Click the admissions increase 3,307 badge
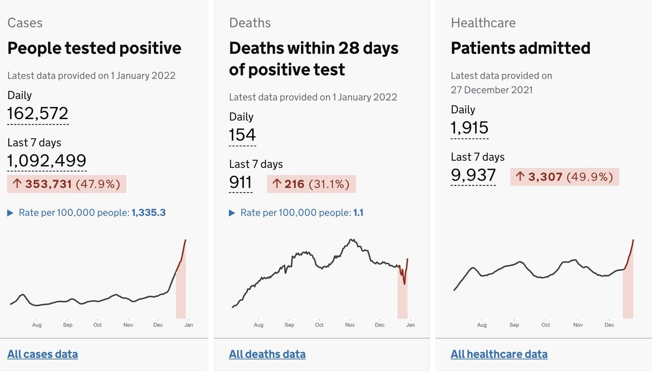Screen dimensions: 653x373 (564, 177)
